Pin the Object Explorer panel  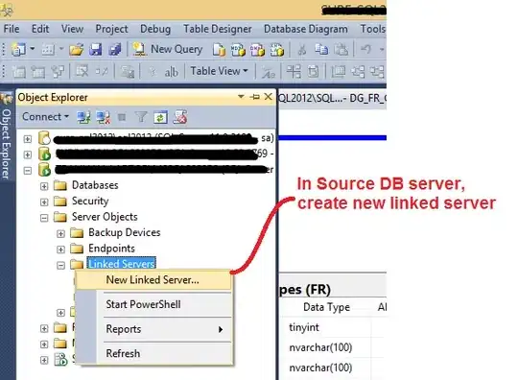[x=255, y=97]
